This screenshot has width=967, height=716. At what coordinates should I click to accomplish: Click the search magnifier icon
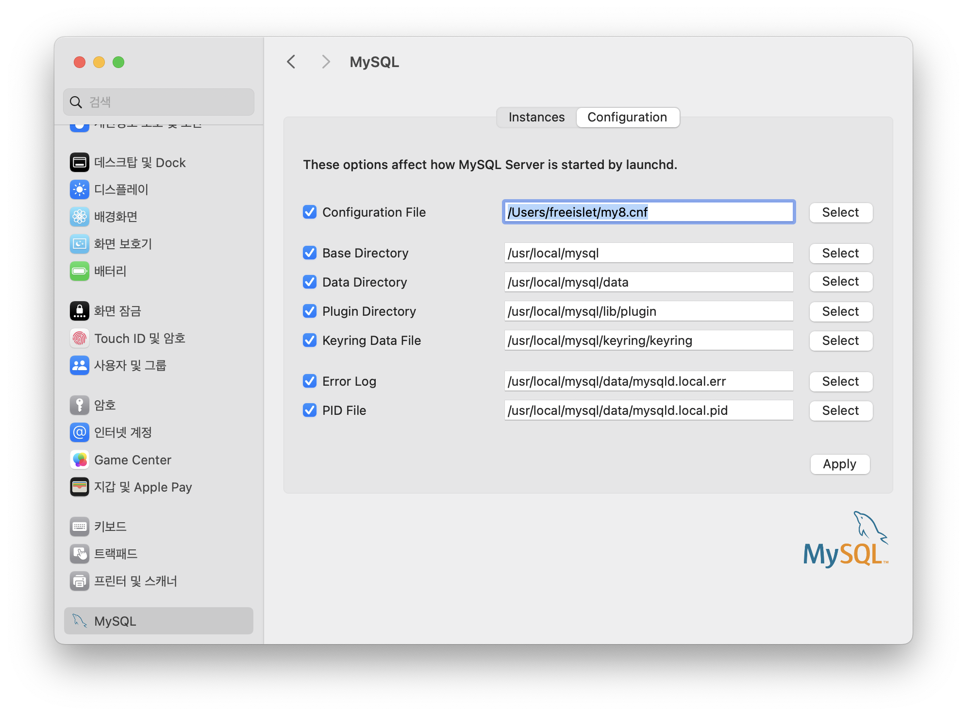point(76,102)
